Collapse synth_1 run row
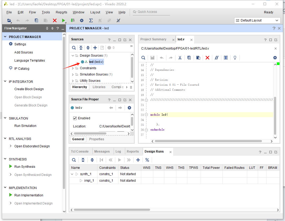The width and height of the screenshot is (285, 221). click(72, 174)
